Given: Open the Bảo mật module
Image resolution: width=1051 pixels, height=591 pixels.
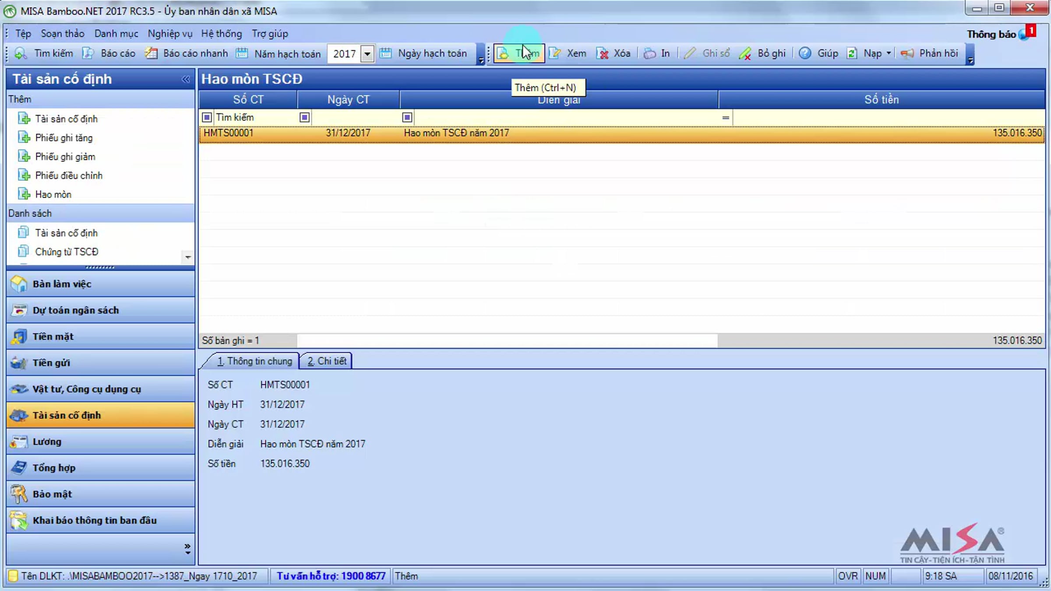Looking at the screenshot, I should 101,494.
